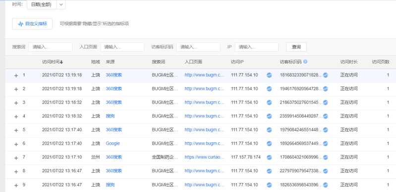
Task: Click the IP lookup icon in row 9
Action: [x=269, y=185]
